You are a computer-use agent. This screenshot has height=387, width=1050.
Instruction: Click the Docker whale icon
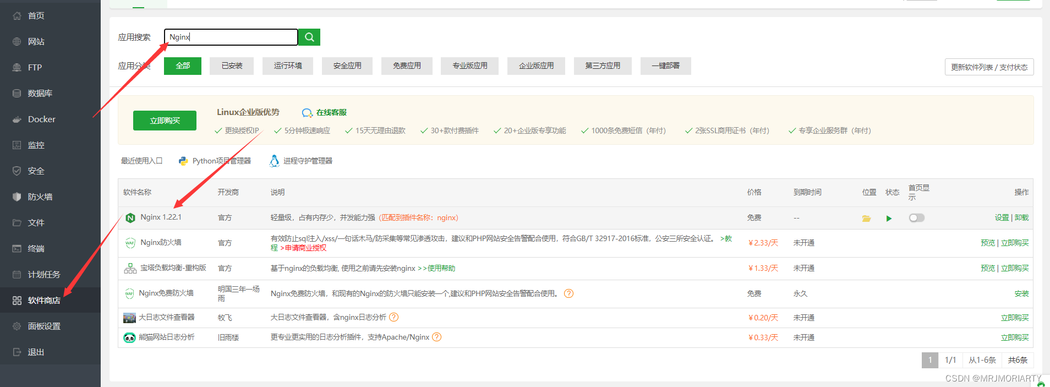coord(17,119)
